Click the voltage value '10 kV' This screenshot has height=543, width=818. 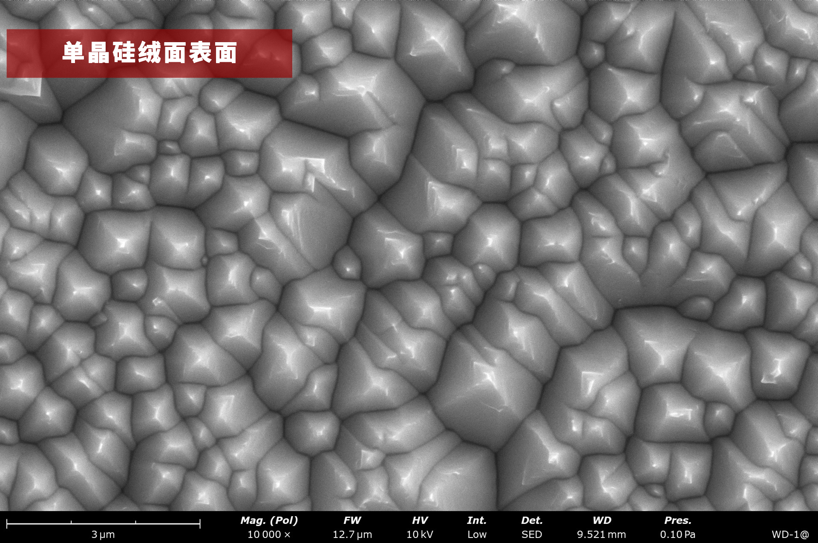pyautogui.click(x=420, y=534)
